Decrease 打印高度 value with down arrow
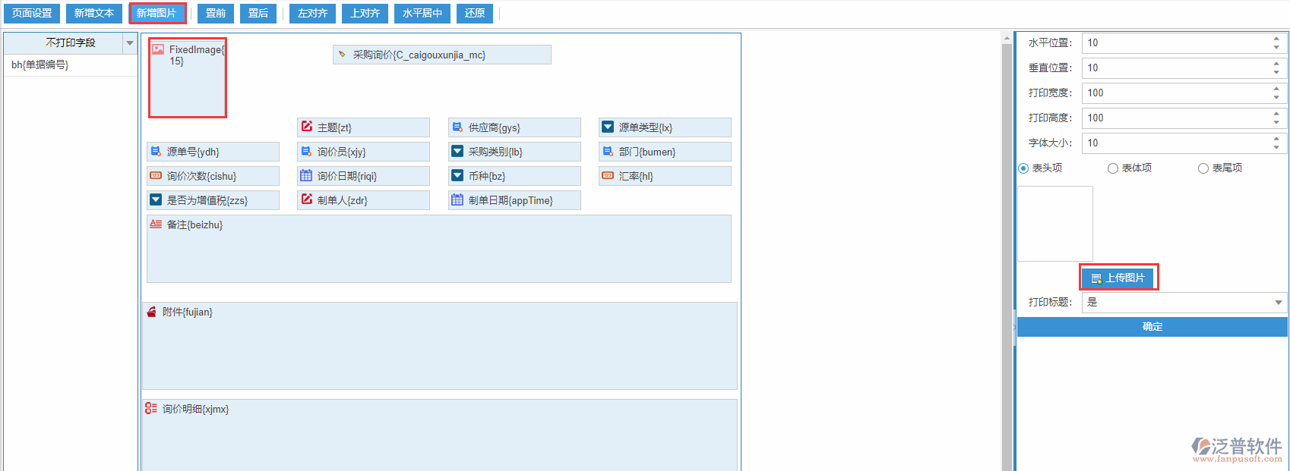Image resolution: width=1290 pixels, height=471 pixels. click(x=1276, y=123)
